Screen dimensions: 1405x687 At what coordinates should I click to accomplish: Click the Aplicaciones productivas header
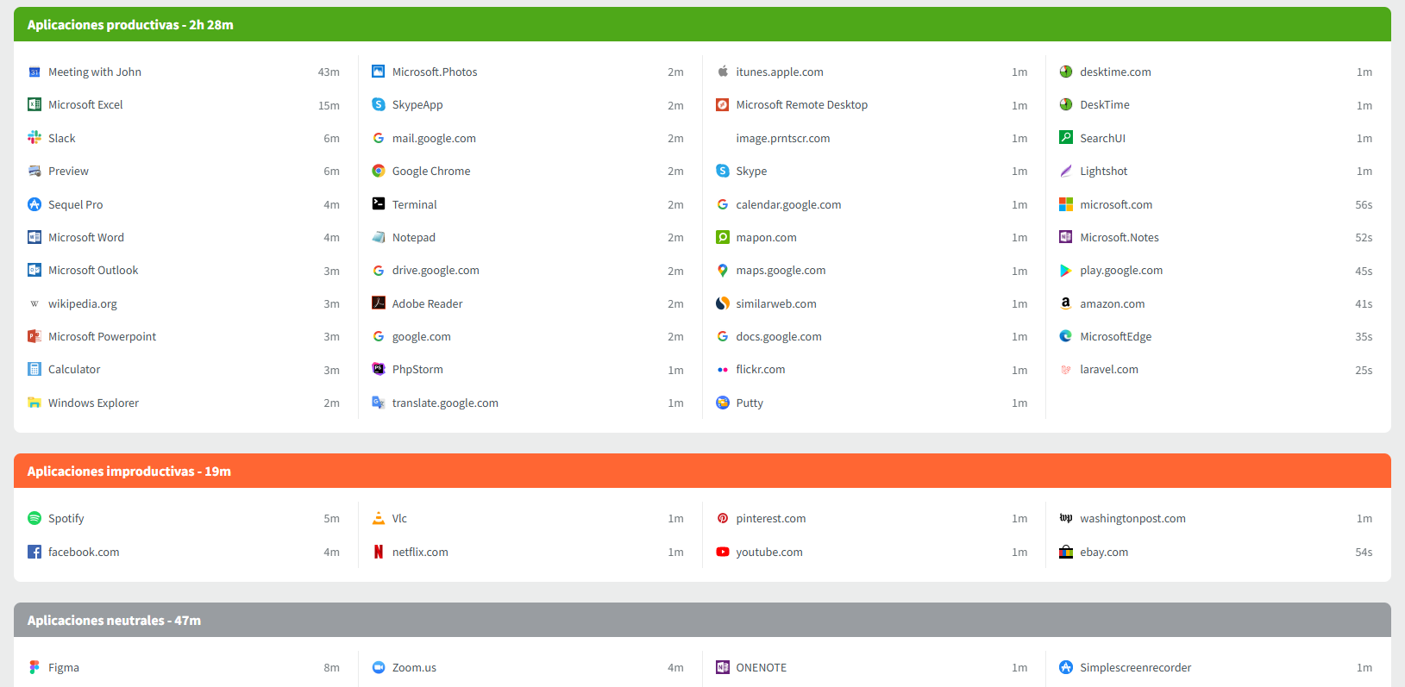130,25
